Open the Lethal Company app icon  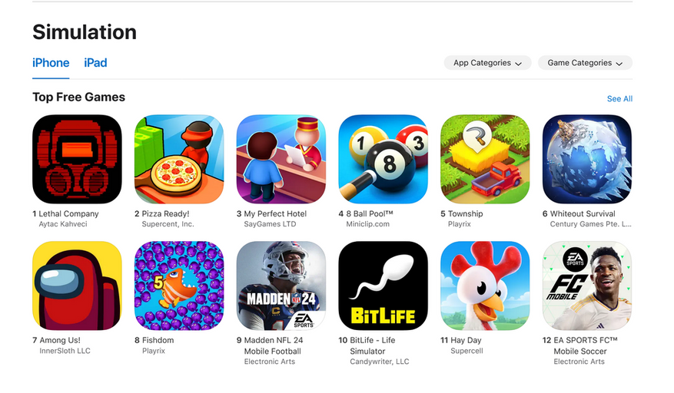[77, 159]
